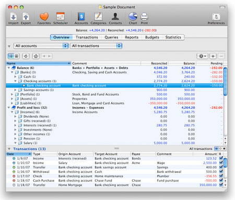Screen dimensions: 235x200
Task: Open the Accounts toolbar icon
Action: (x=81, y=17)
